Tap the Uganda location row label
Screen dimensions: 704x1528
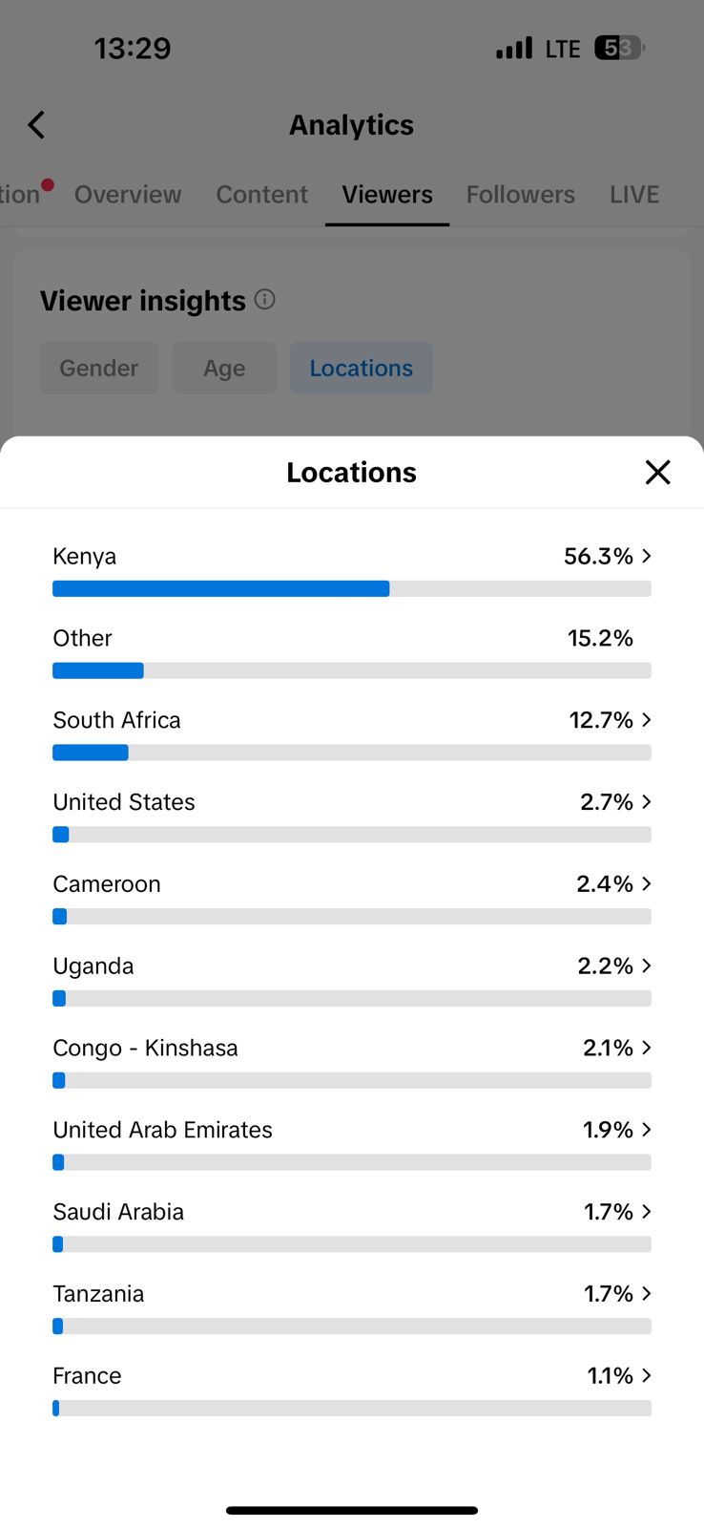tap(93, 966)
